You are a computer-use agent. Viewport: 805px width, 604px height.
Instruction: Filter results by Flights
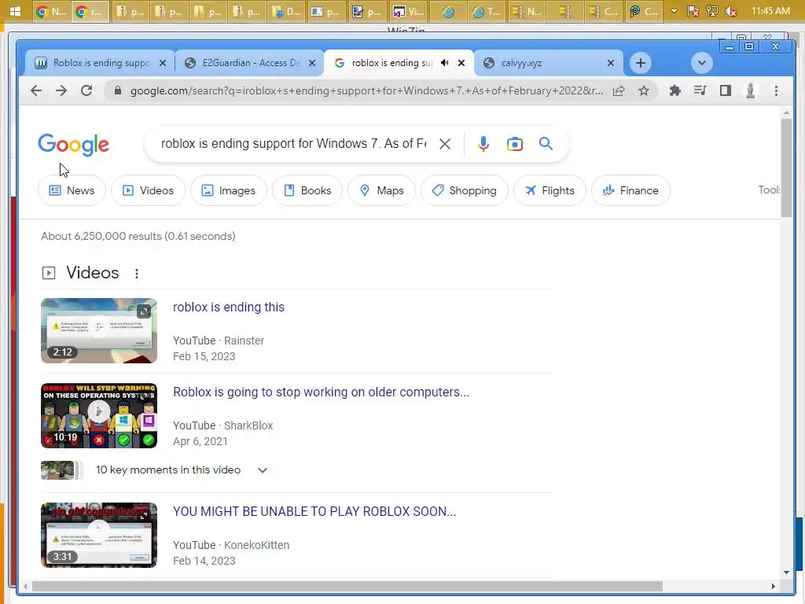coord(550,190)
